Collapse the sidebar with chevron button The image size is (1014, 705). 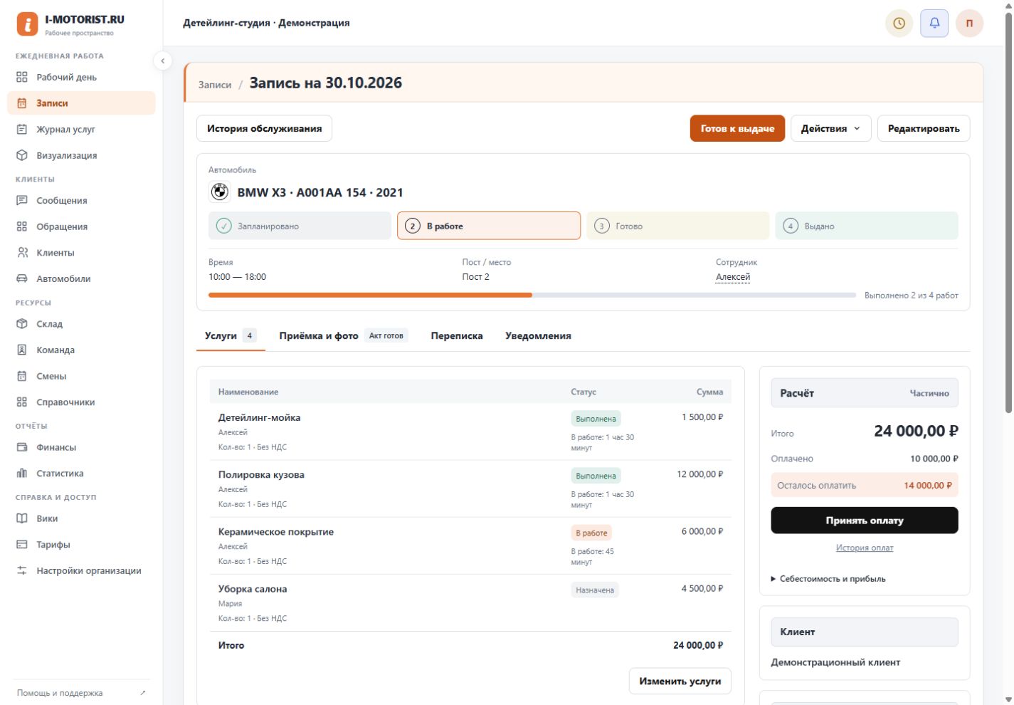pyautogui.click(x=162, y=61)
